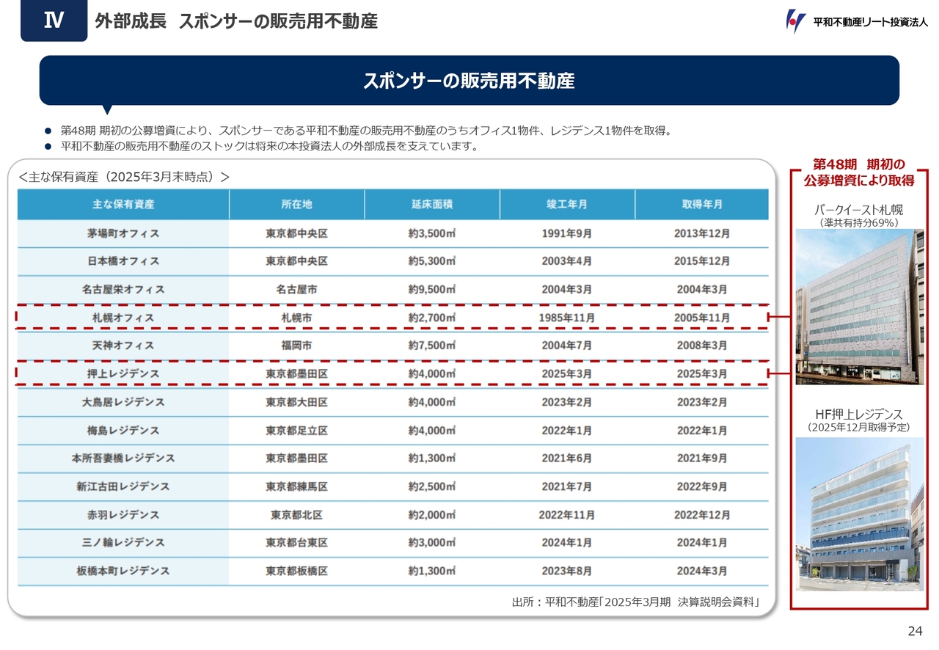Click completion date 2003年4月

pyautogui.click(x=567, y=261)
